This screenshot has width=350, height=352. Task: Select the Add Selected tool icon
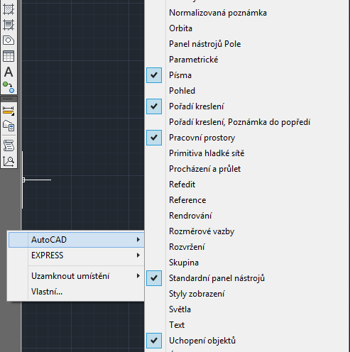click(9, 87)
